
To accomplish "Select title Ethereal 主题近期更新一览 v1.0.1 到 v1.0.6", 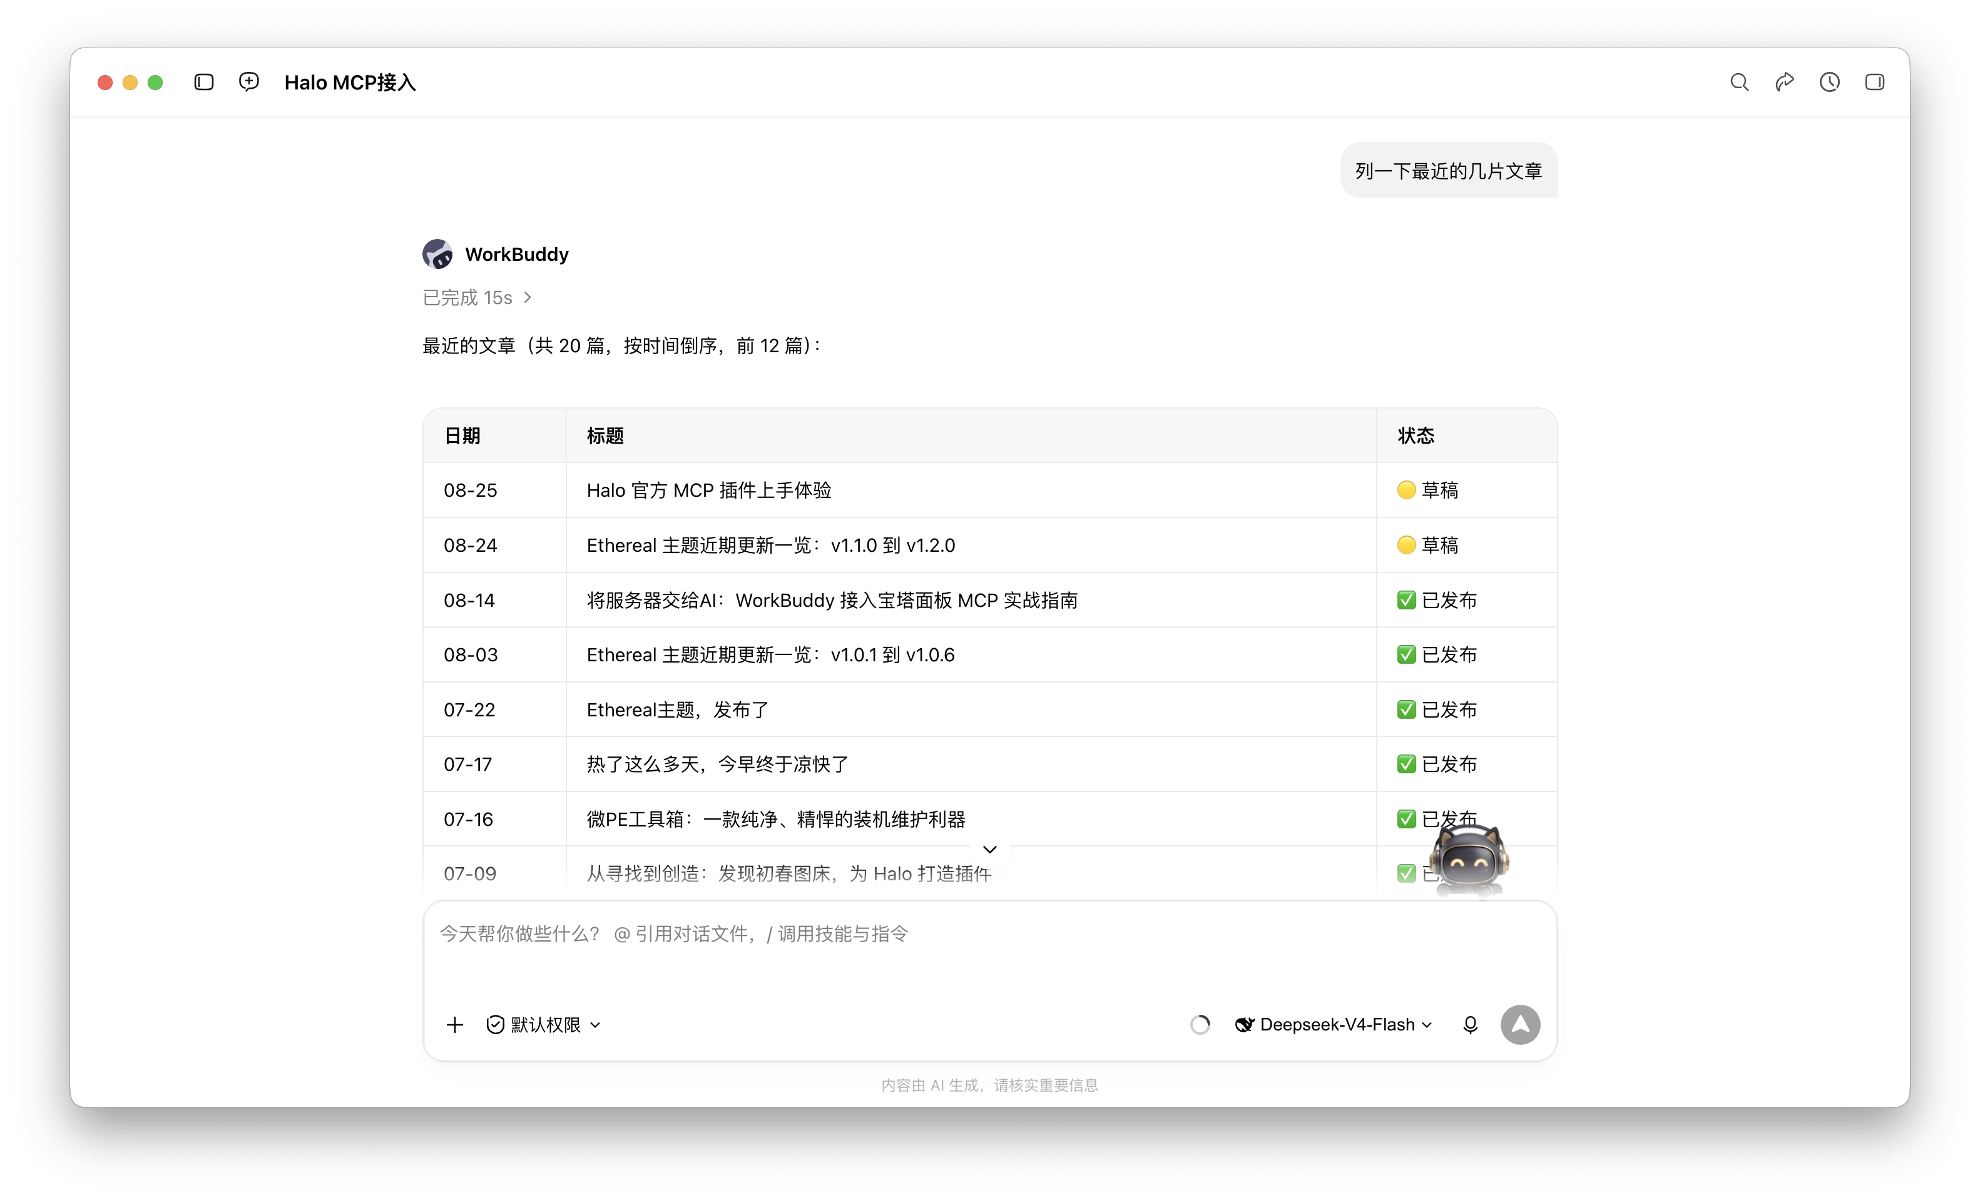I will [x=770, y=654].
